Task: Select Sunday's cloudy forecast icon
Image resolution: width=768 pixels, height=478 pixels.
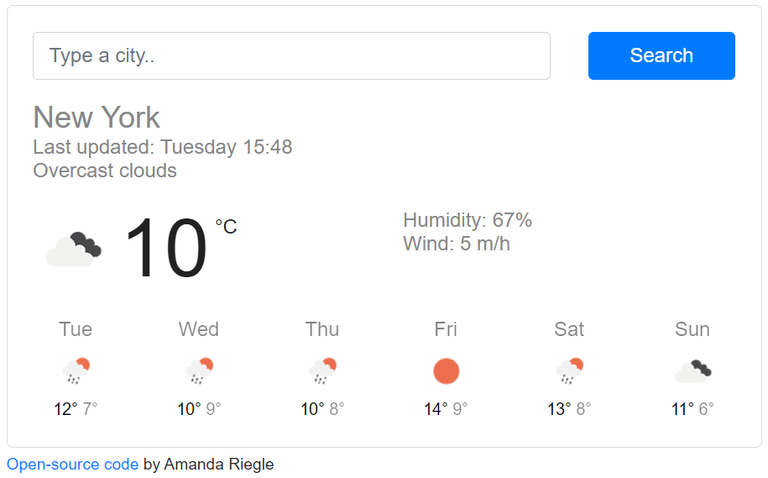Action: click(693, 371)
